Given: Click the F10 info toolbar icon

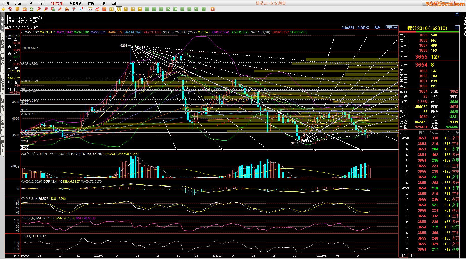Looking at the screenshot, I should click(25, 9).
